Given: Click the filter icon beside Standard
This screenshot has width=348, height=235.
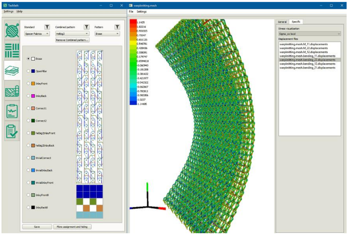Looking at the screenshot, I should (47, 27).
